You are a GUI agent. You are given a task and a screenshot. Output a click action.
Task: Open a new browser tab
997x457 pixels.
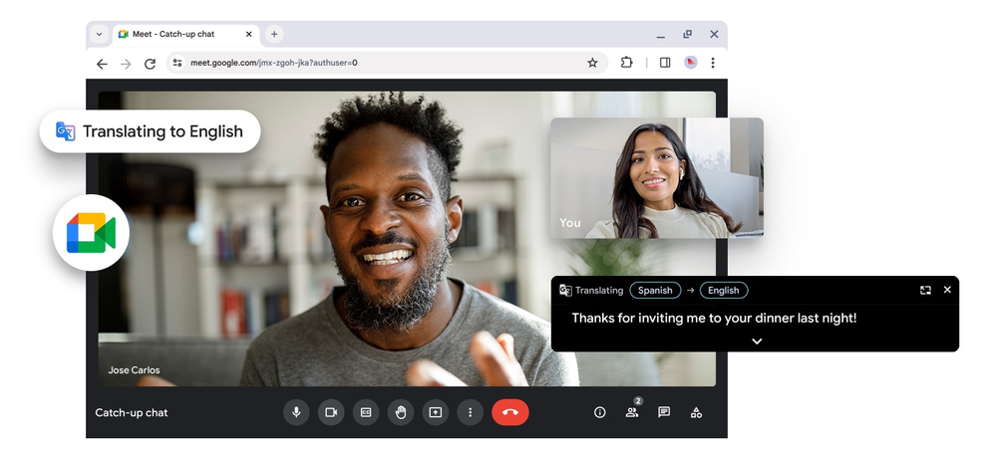[274, 34]
